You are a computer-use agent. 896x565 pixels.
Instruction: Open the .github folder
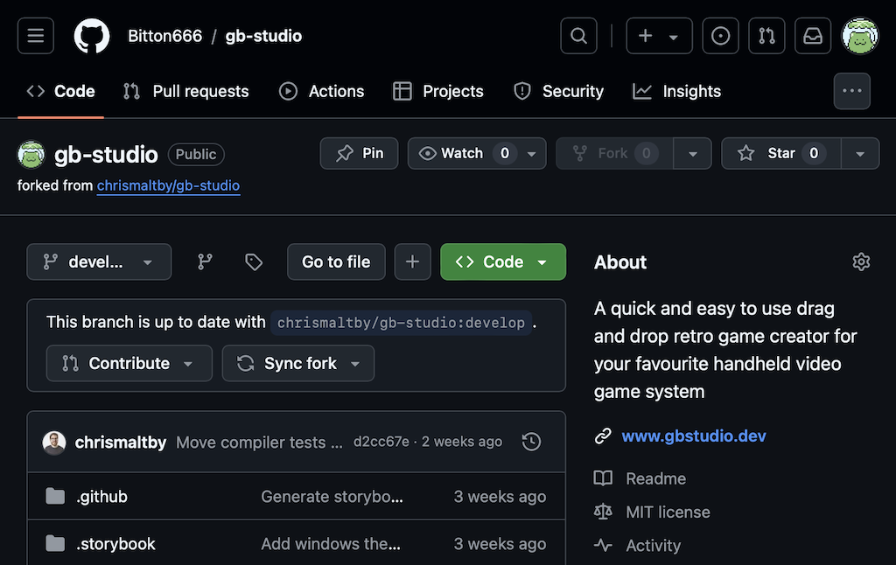(x=101, y=497)
